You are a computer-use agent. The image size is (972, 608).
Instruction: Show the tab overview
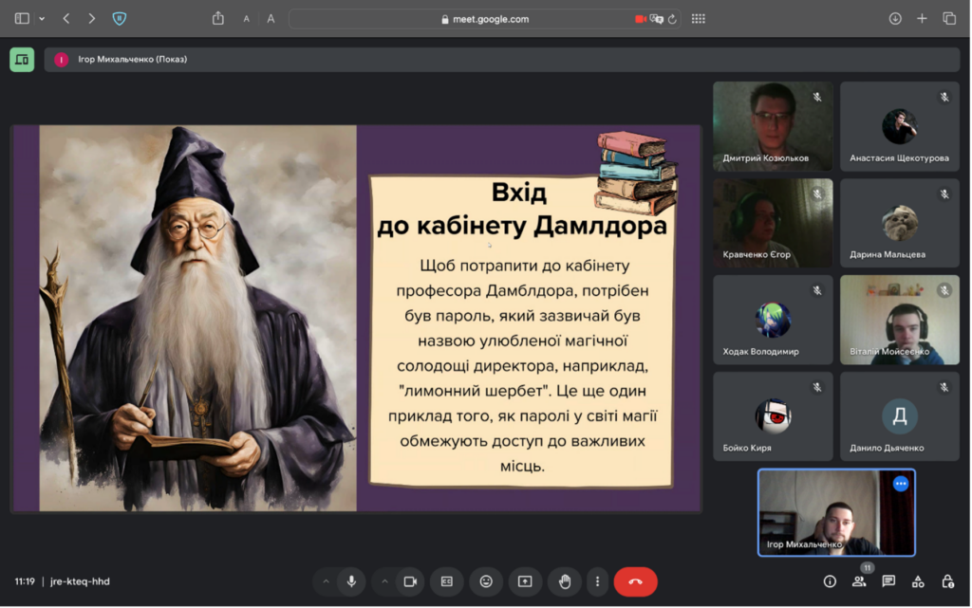[x=949, y=19]
